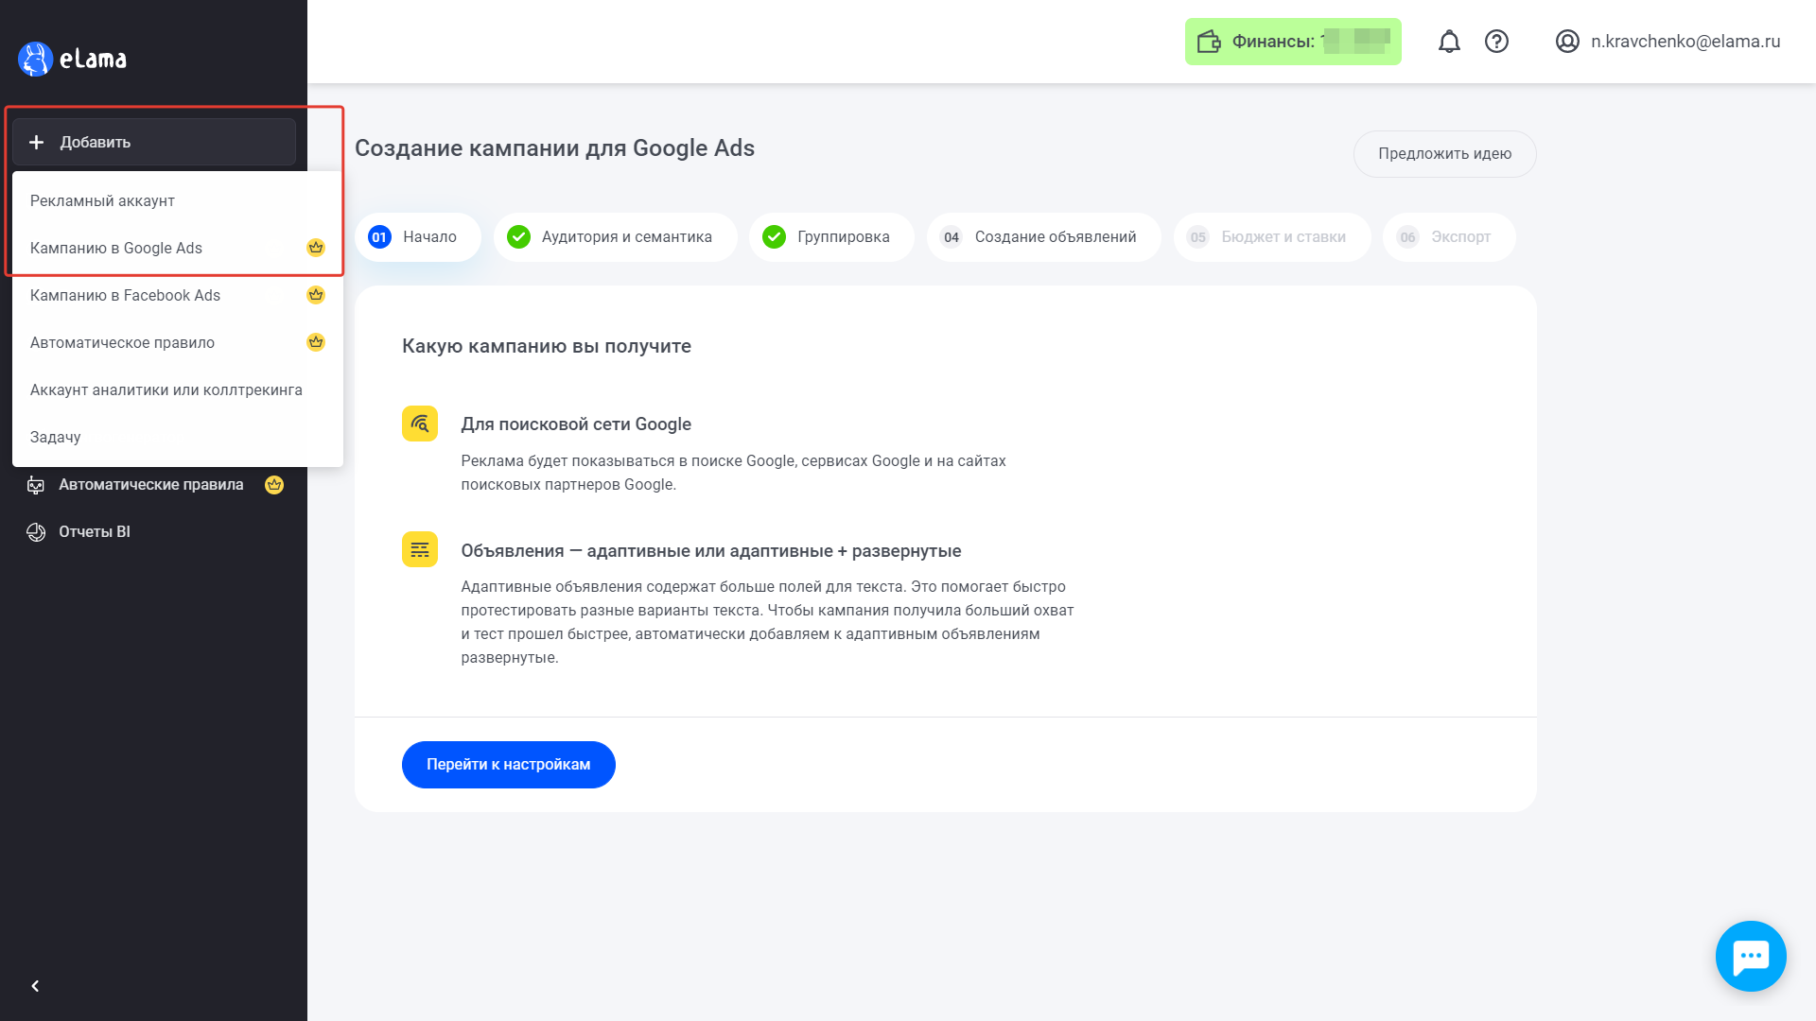
Task: Click the Отчеты BI pie chart icon
Action: [36, 532]
